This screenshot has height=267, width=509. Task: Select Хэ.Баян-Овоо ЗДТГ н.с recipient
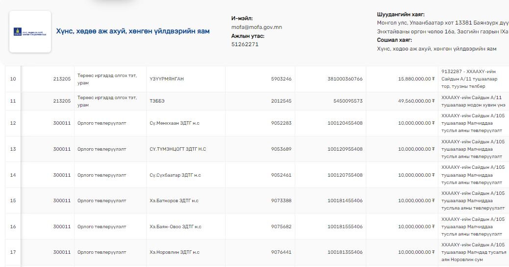[x=175, y=227]
